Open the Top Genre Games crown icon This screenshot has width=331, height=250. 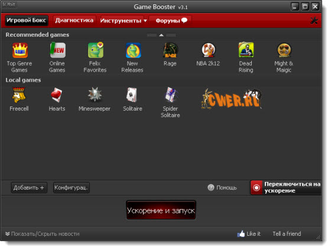[x=20, y=50]
